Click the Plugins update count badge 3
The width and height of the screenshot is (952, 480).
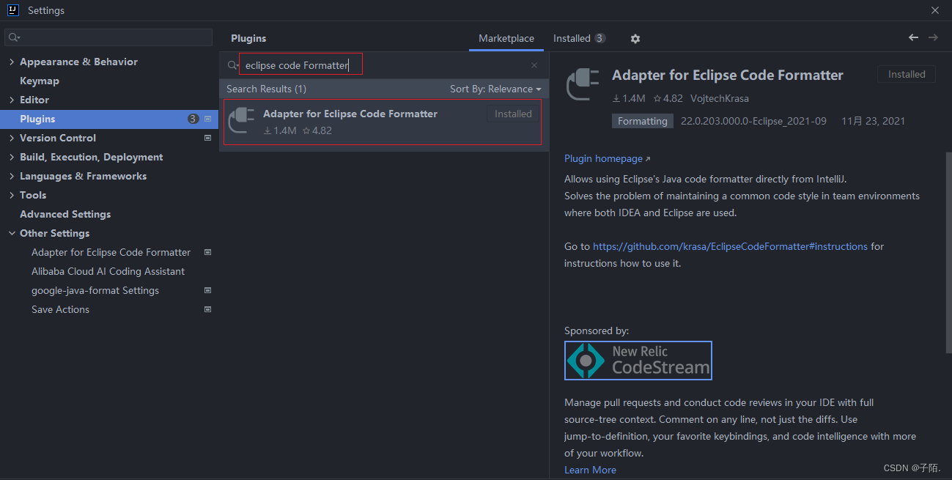point(193,119)
